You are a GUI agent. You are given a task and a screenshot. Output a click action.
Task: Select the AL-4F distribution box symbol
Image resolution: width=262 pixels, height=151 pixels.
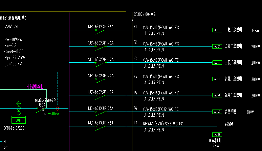(217, 79)
